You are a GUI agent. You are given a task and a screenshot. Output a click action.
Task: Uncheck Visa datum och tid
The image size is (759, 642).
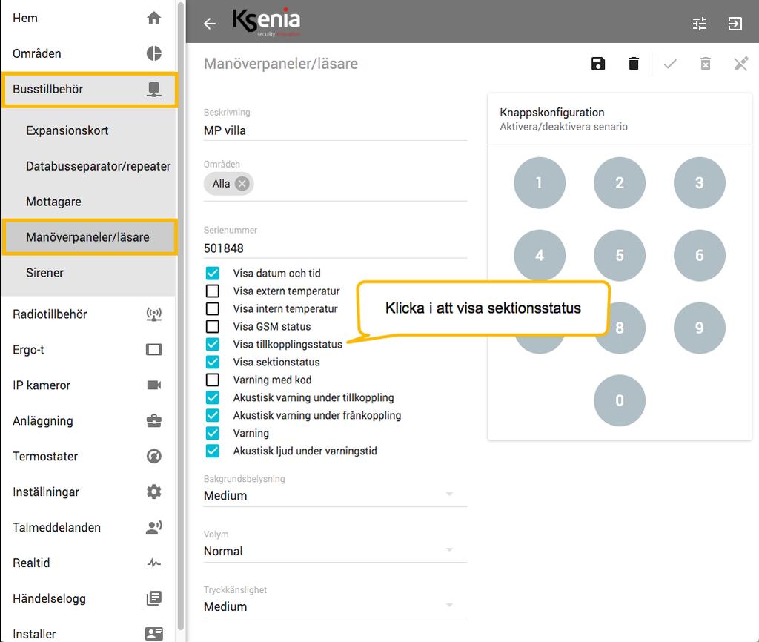pos(213,273)
